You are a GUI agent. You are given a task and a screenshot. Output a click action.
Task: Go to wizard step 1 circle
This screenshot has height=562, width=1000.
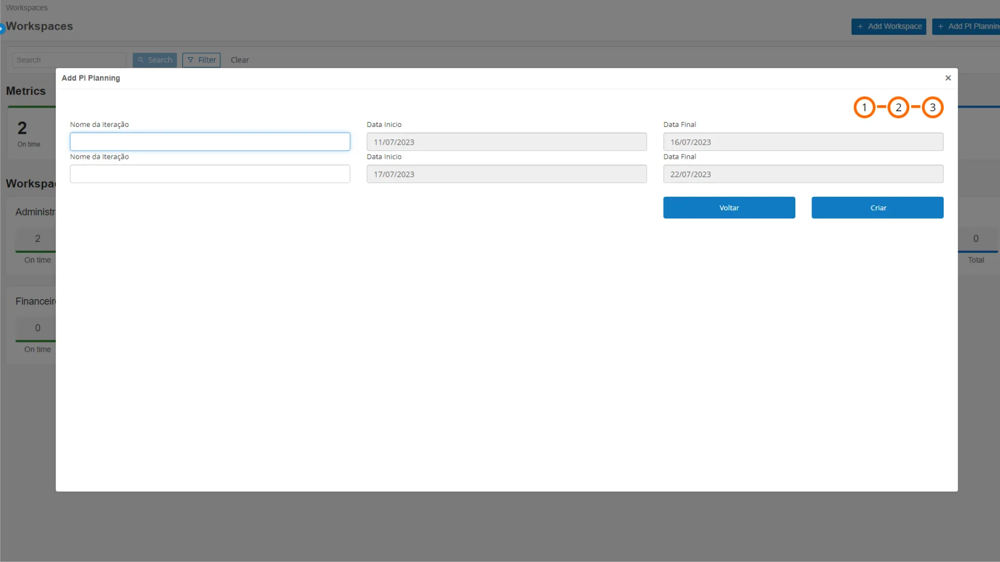(864, 108)
